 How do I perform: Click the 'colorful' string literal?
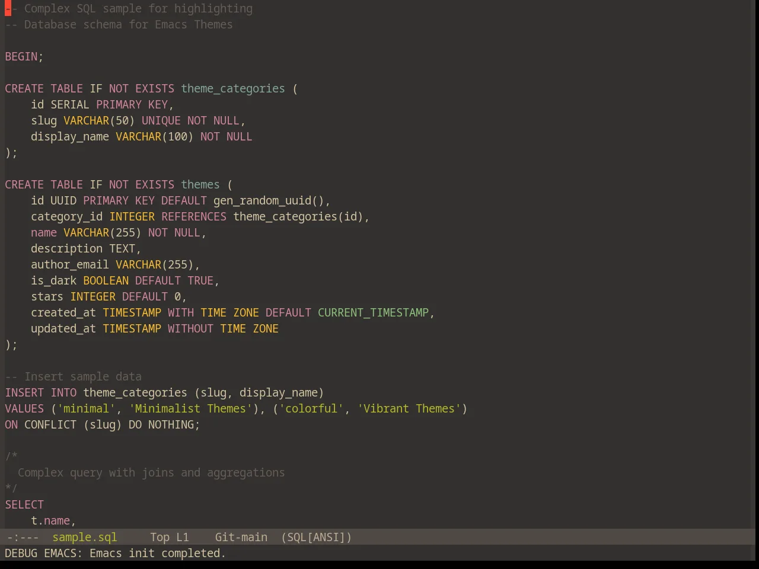tap(311, 408)
